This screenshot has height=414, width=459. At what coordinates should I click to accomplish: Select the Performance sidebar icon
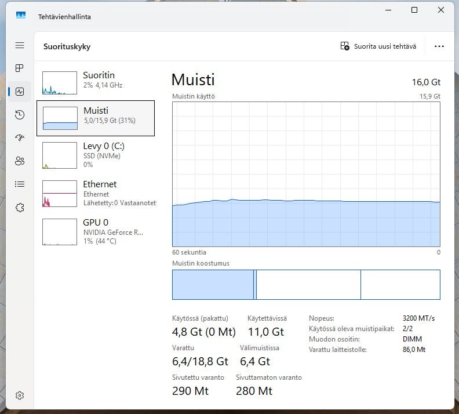20,92
